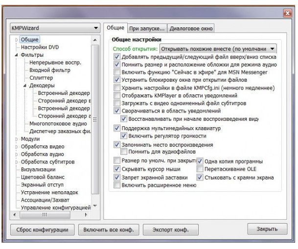Click the tree's vertical scrollbar down arrow

coord(95,205)
